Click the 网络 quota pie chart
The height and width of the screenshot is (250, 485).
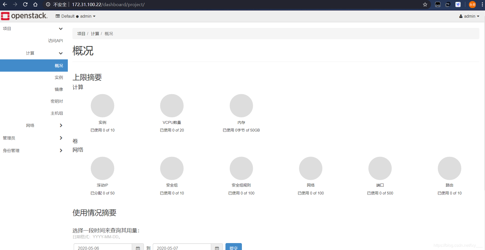(311, 168)
